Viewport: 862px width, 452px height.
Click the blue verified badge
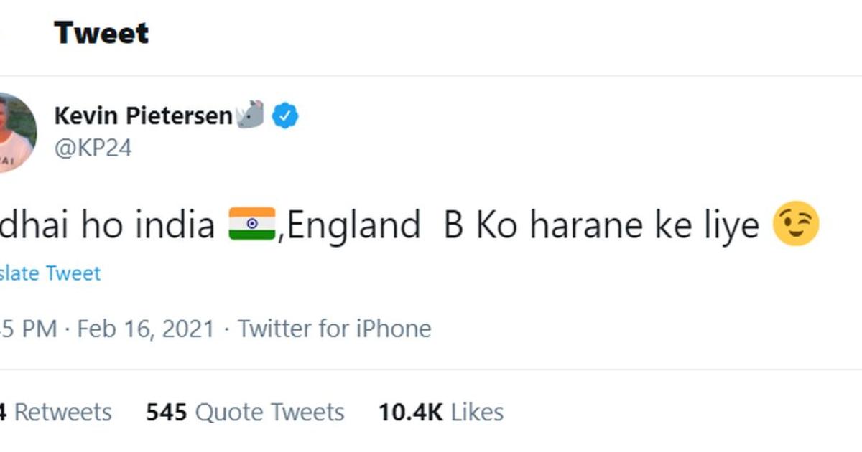(285, 116)
